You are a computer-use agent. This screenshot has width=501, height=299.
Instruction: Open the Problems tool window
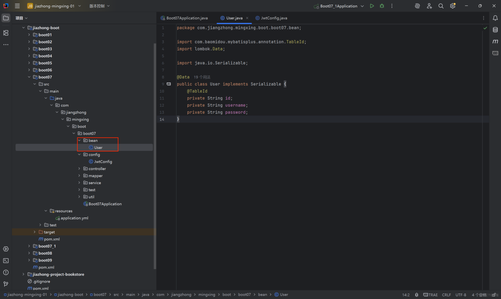6,272
